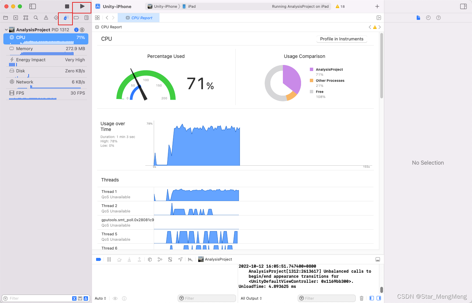
Task: Go back in editor history
Action: coord(107,18)
